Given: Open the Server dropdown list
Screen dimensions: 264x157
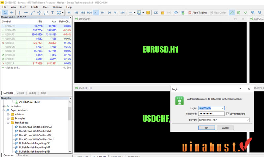Looking at the screenshot, I should click(x=247, y=120).
